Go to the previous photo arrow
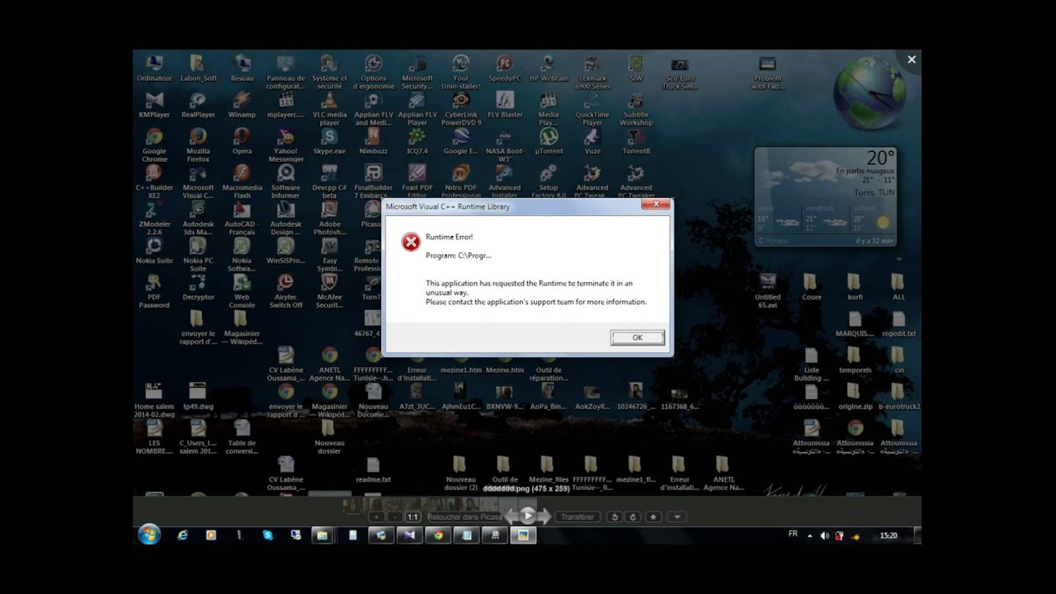1056x594 pixels. pos(511,516)
